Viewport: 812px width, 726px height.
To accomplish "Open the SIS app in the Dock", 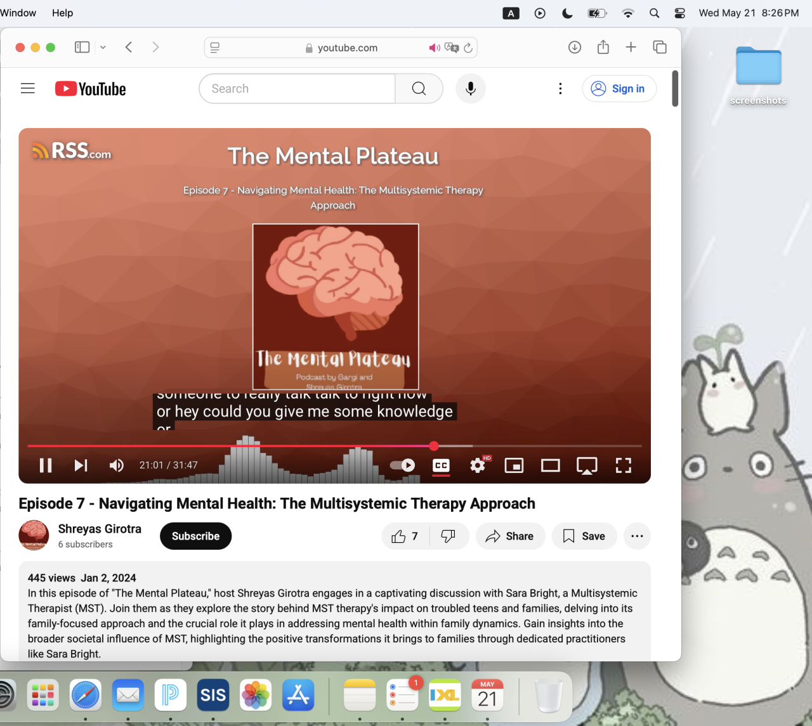I will point(213,695).
